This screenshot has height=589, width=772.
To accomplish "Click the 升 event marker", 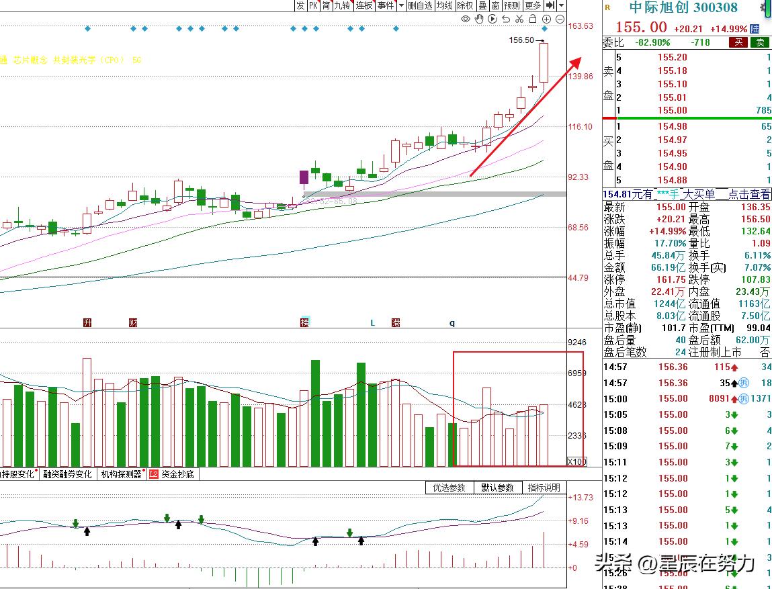I will tap(87, 323).
